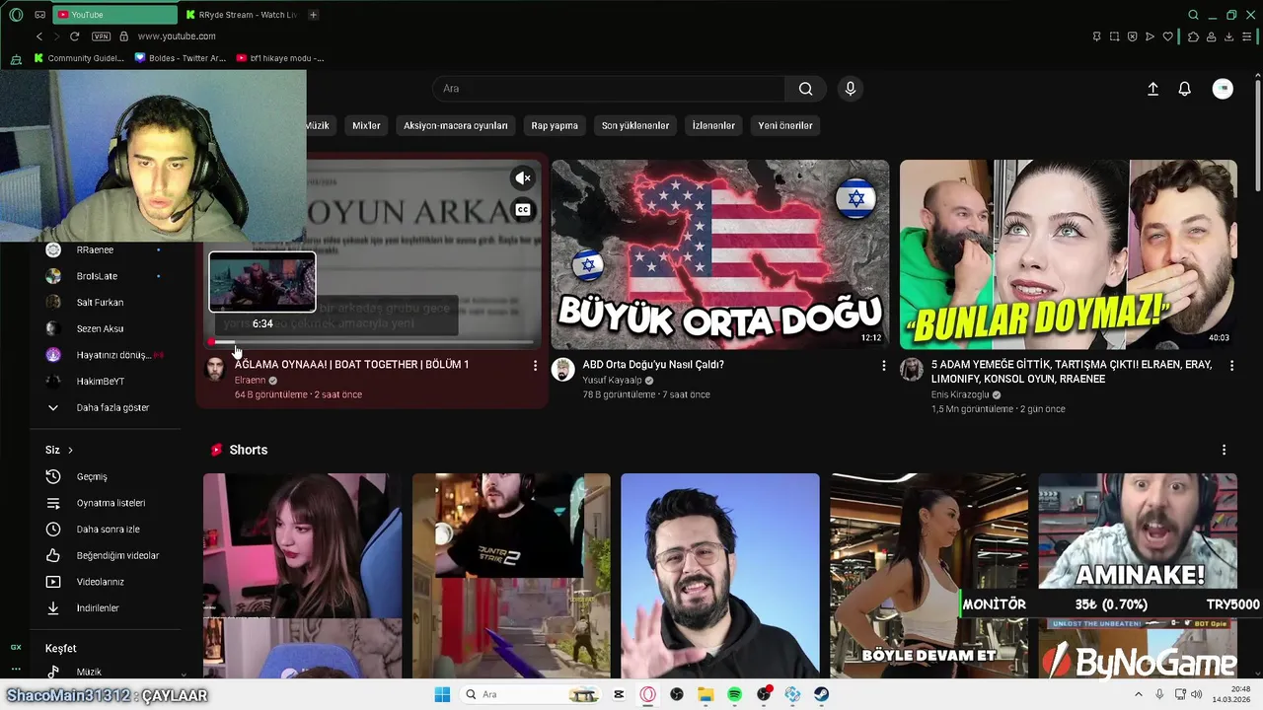This screenshot has width=1263, height=710.
Task: Unmute the preview video speaker icon
Action: point(523,178)
